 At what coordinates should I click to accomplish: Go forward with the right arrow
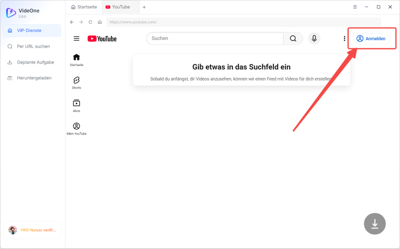point(81,22)
